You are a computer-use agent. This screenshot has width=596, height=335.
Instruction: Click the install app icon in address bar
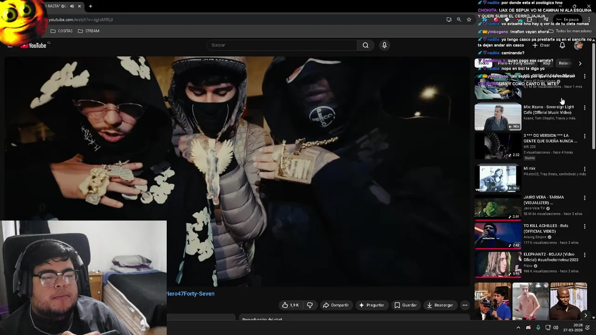pos(449,20)
